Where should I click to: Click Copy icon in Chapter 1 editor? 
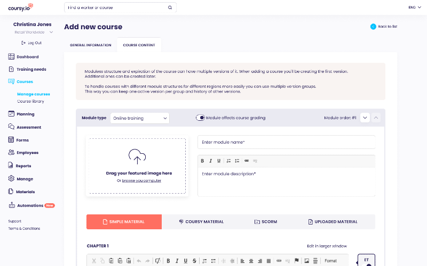point(102,261)
